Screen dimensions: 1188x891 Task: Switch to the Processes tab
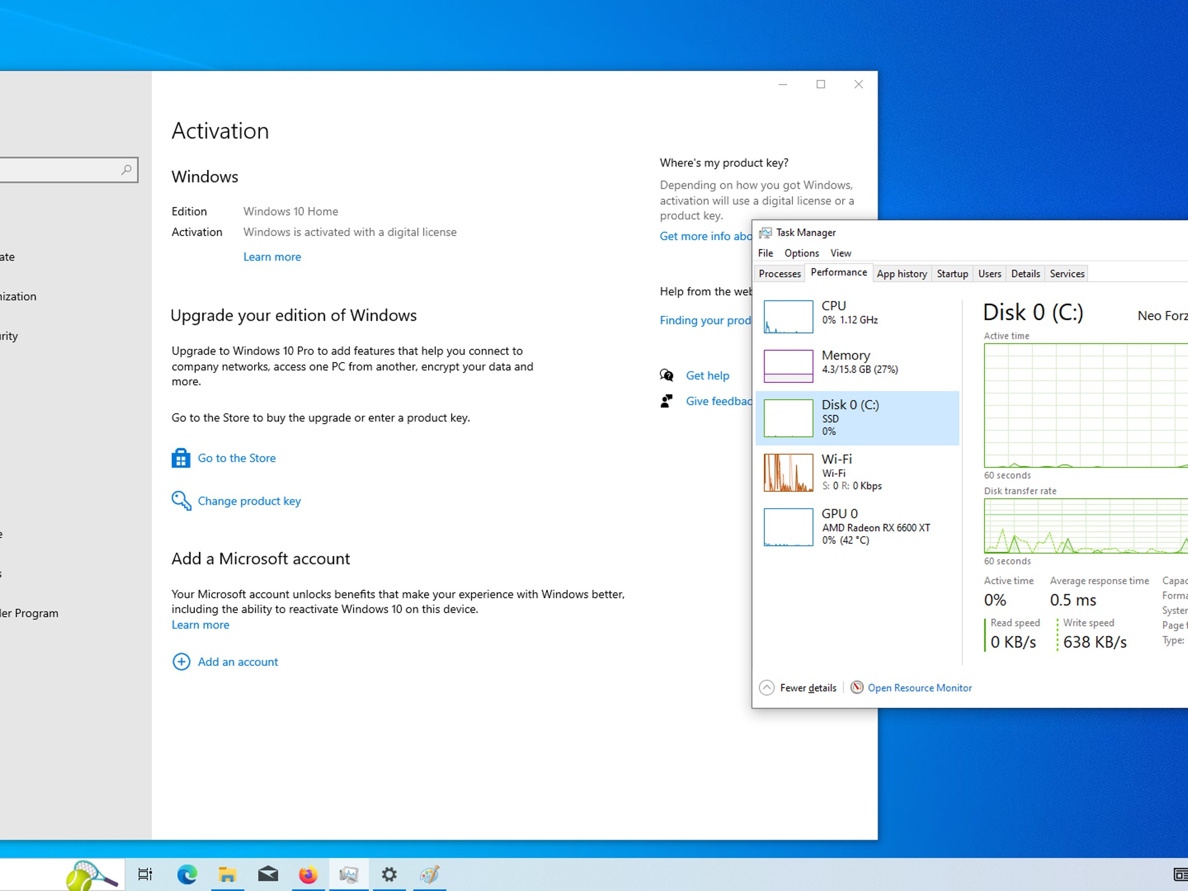pos(780,274)
